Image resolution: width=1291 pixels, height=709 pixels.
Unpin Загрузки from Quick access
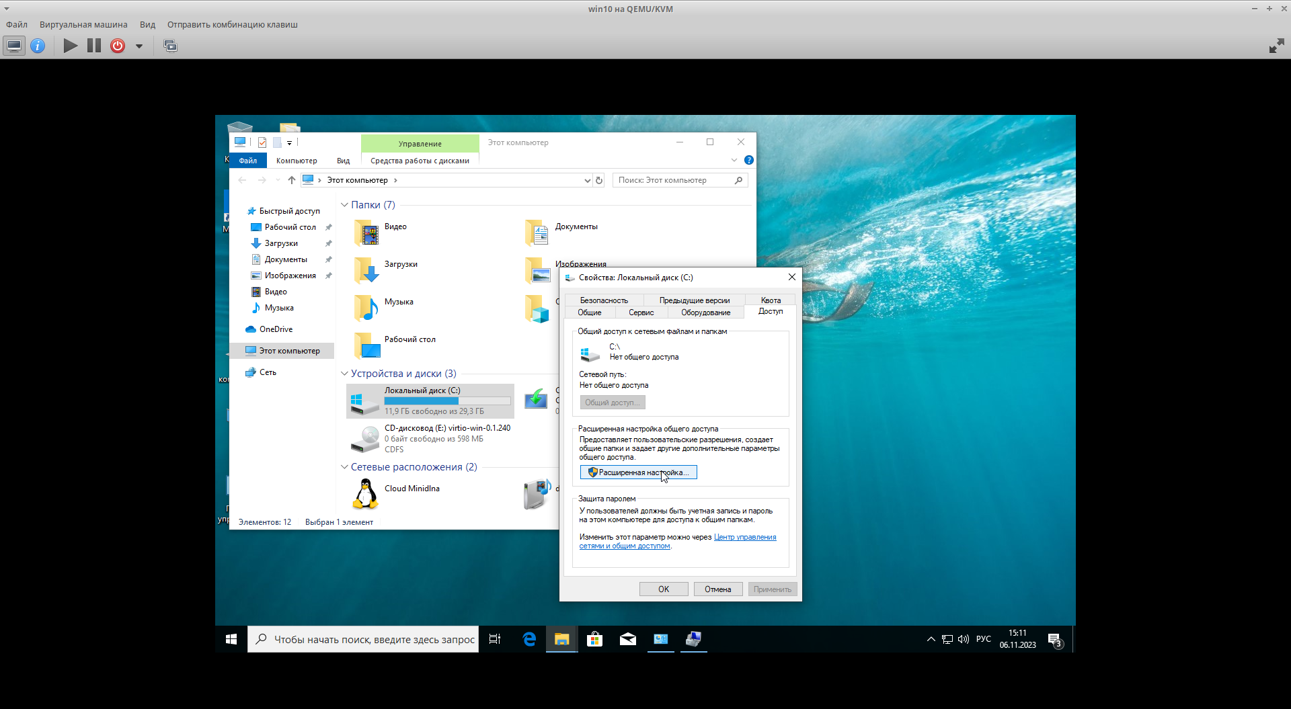328,243
